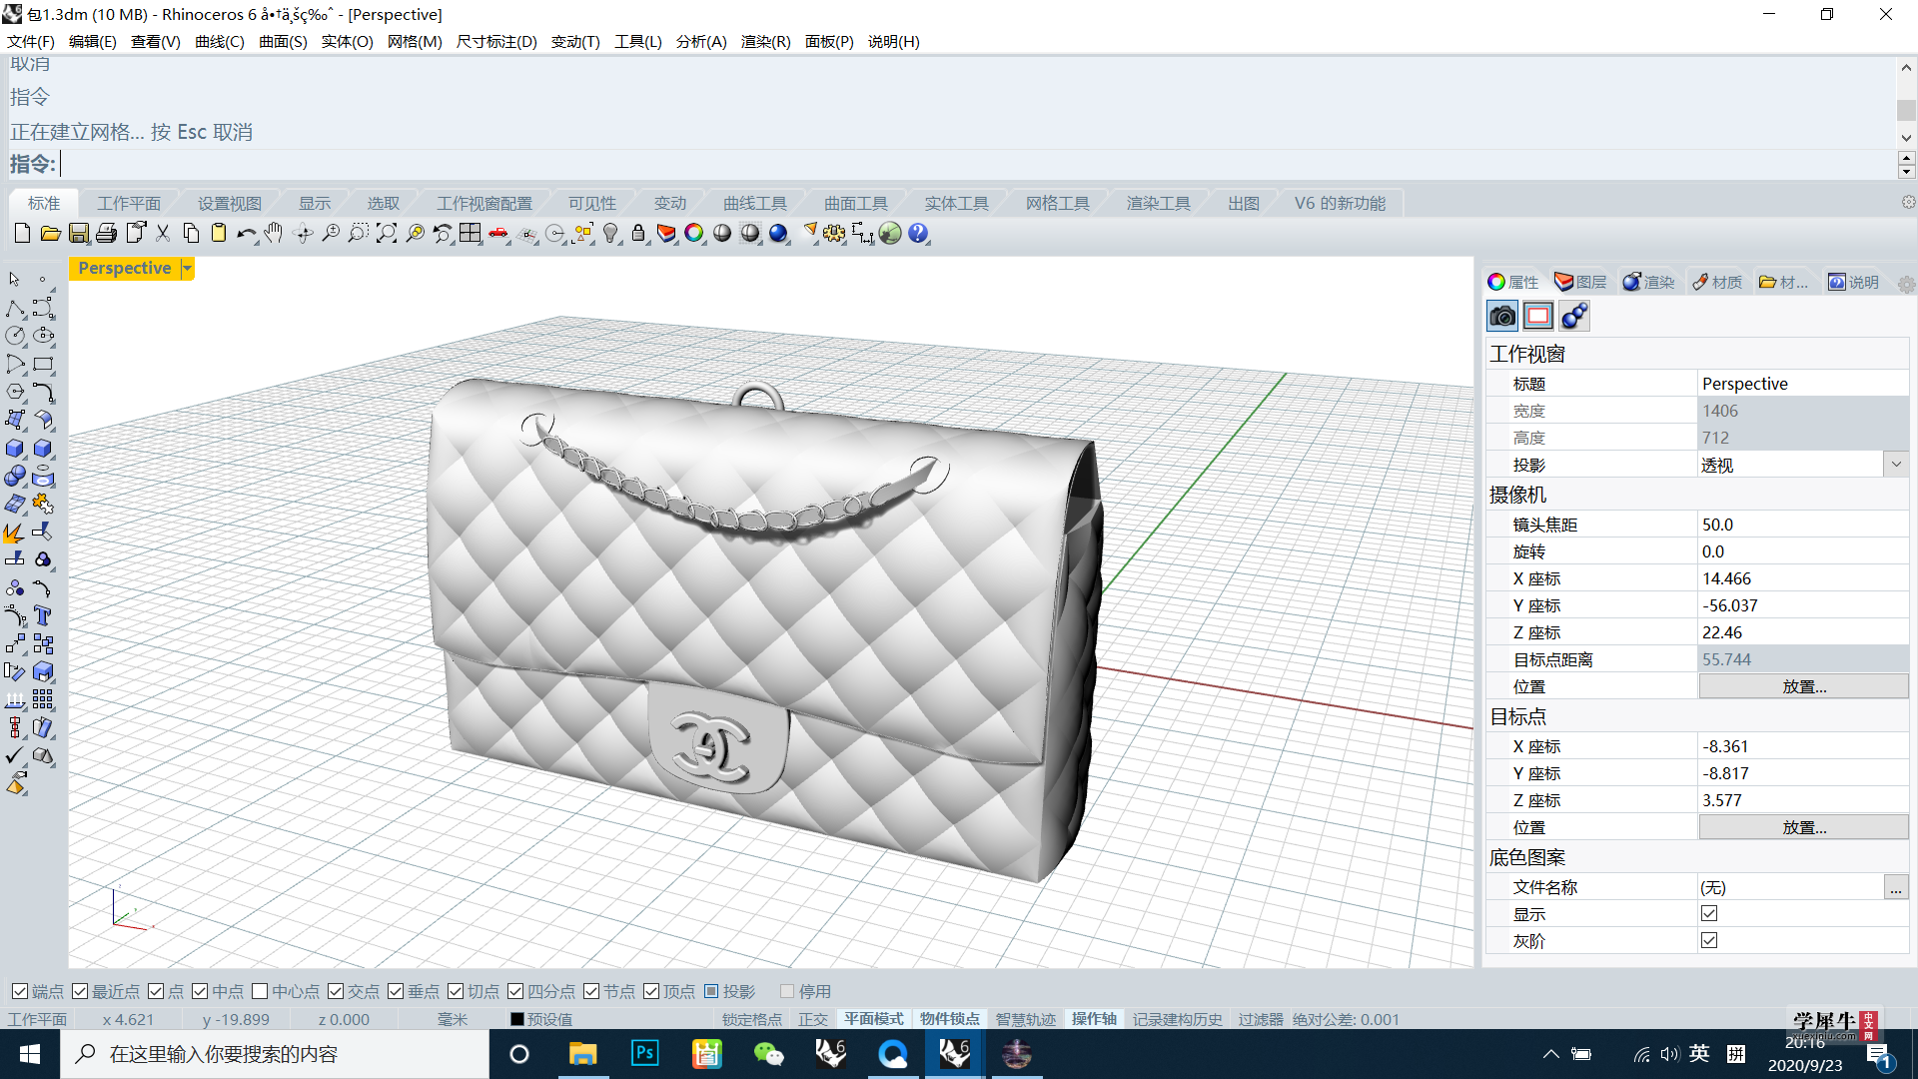Toggle 锁定格点 in status bar
The height and width of the screenshot is (1079, 1918).
[x=752, y=1019]
